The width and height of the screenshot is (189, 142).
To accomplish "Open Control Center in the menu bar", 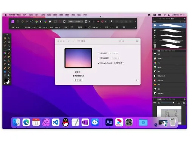I will point(169,15).
